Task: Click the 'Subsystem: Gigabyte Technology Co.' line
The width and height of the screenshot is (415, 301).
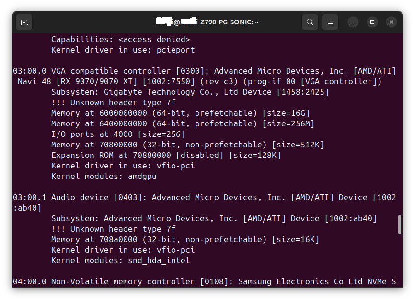Action: [190, 92]
